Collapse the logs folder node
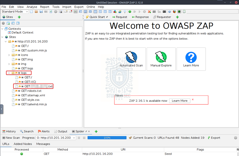This screenshot has width=239, height=156. 9,73
